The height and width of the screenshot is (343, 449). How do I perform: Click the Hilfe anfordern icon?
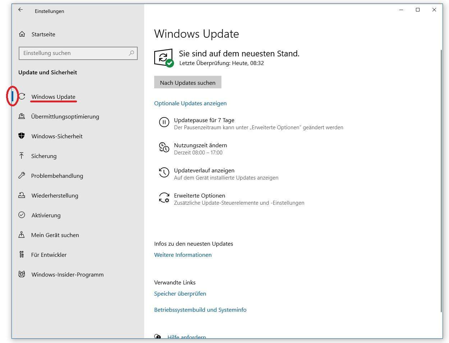tap(157, 337)
